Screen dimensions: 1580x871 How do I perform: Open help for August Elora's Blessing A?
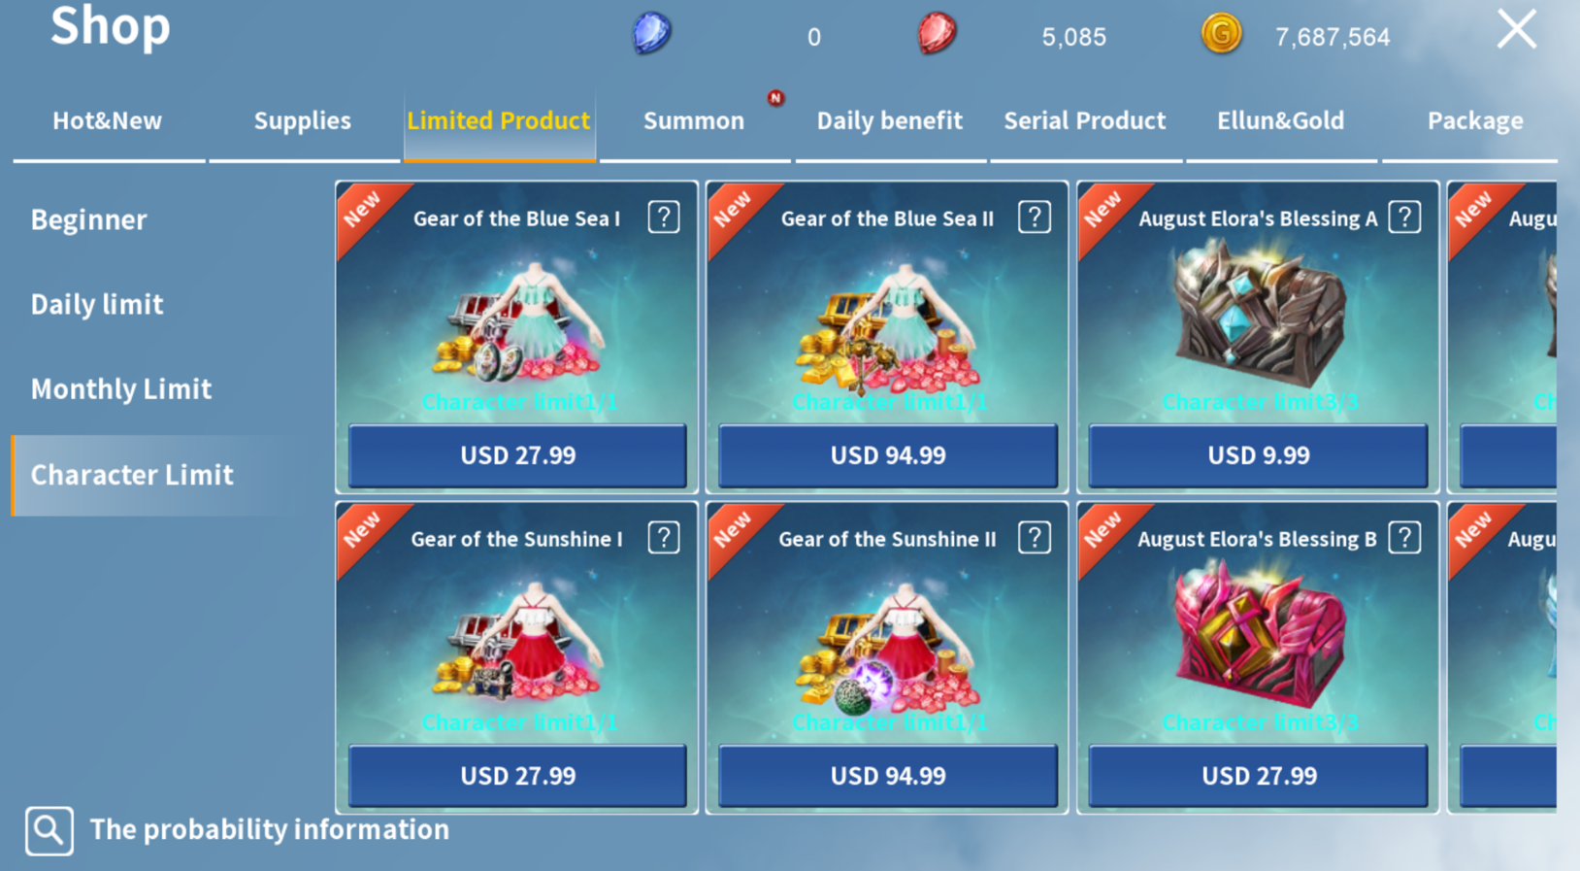point(1404,218)
